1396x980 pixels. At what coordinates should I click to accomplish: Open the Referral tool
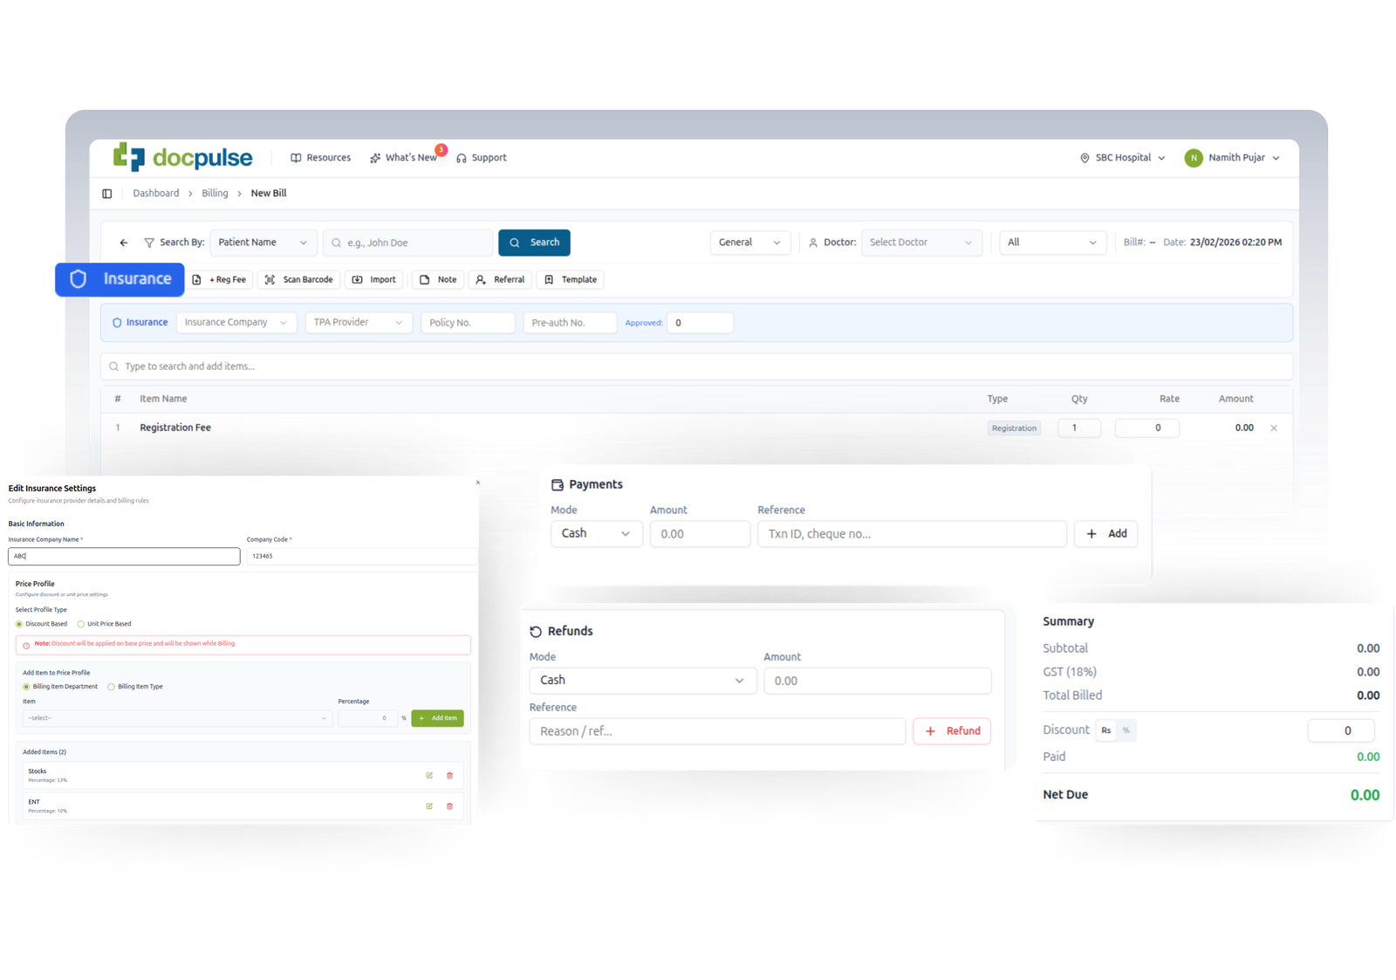click(x=500, y=279)
